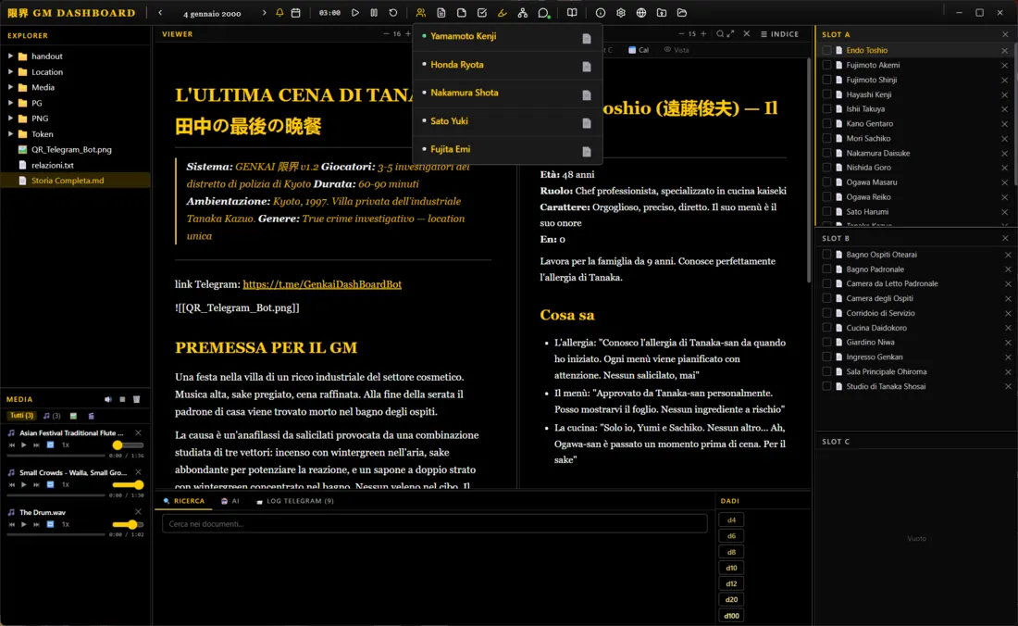
Task: Open the players list icon in the toolbar
Action: coord(421,13)
